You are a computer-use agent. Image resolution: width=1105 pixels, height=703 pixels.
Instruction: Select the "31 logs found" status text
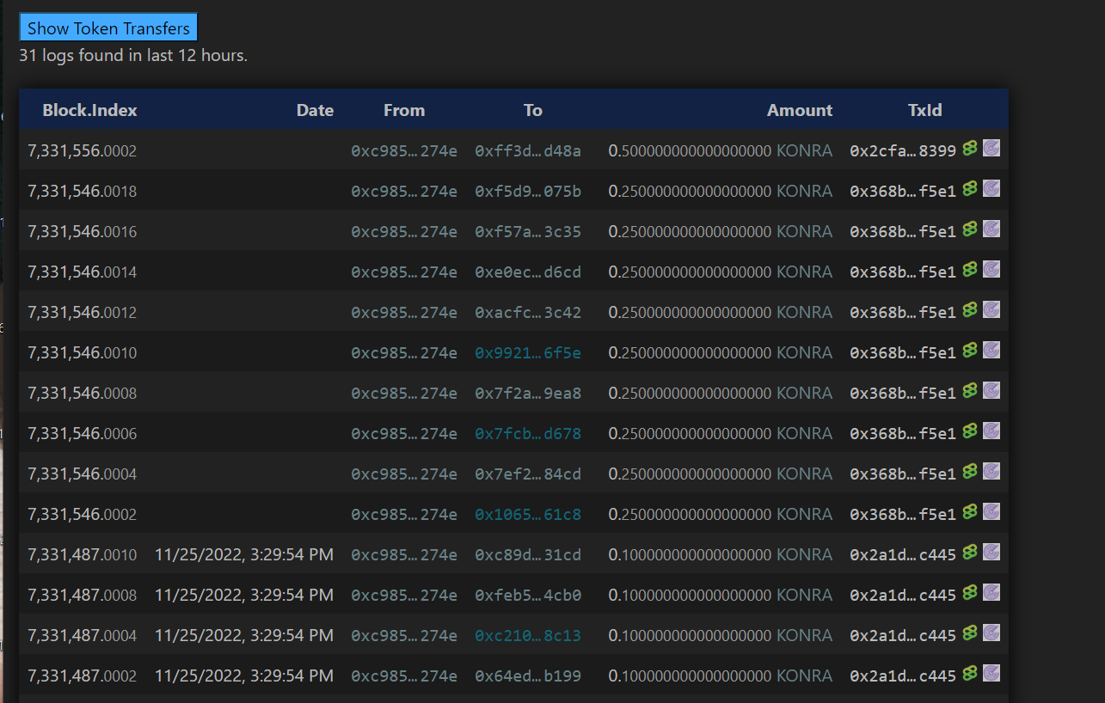coord(133,56)
